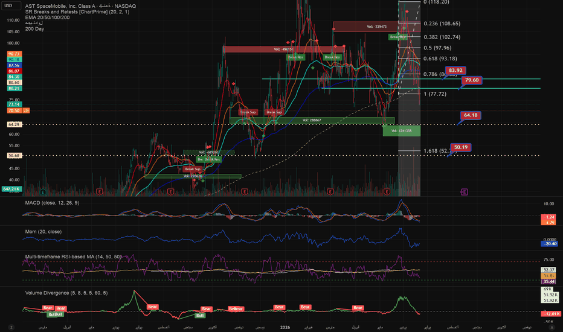Select the MACD (close, 12, 26, 9) legend
This screenshot has height=332, width=563.
click(x=52, y=203)
